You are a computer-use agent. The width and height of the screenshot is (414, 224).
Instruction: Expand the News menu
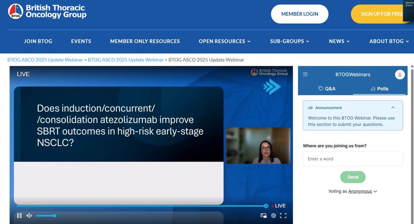[x=339, y=41]
